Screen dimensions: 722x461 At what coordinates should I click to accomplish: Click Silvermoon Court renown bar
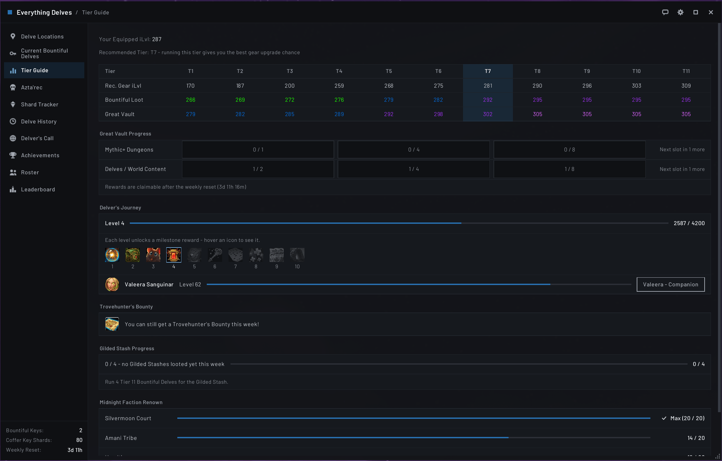tap(414, 418)
